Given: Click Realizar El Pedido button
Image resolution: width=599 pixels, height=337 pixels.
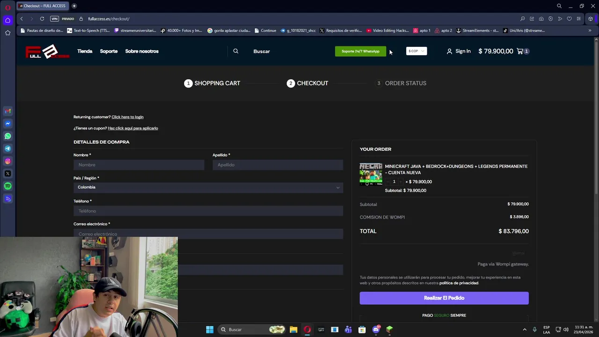Looking at the screenshot, I should (x=444, y=298).
